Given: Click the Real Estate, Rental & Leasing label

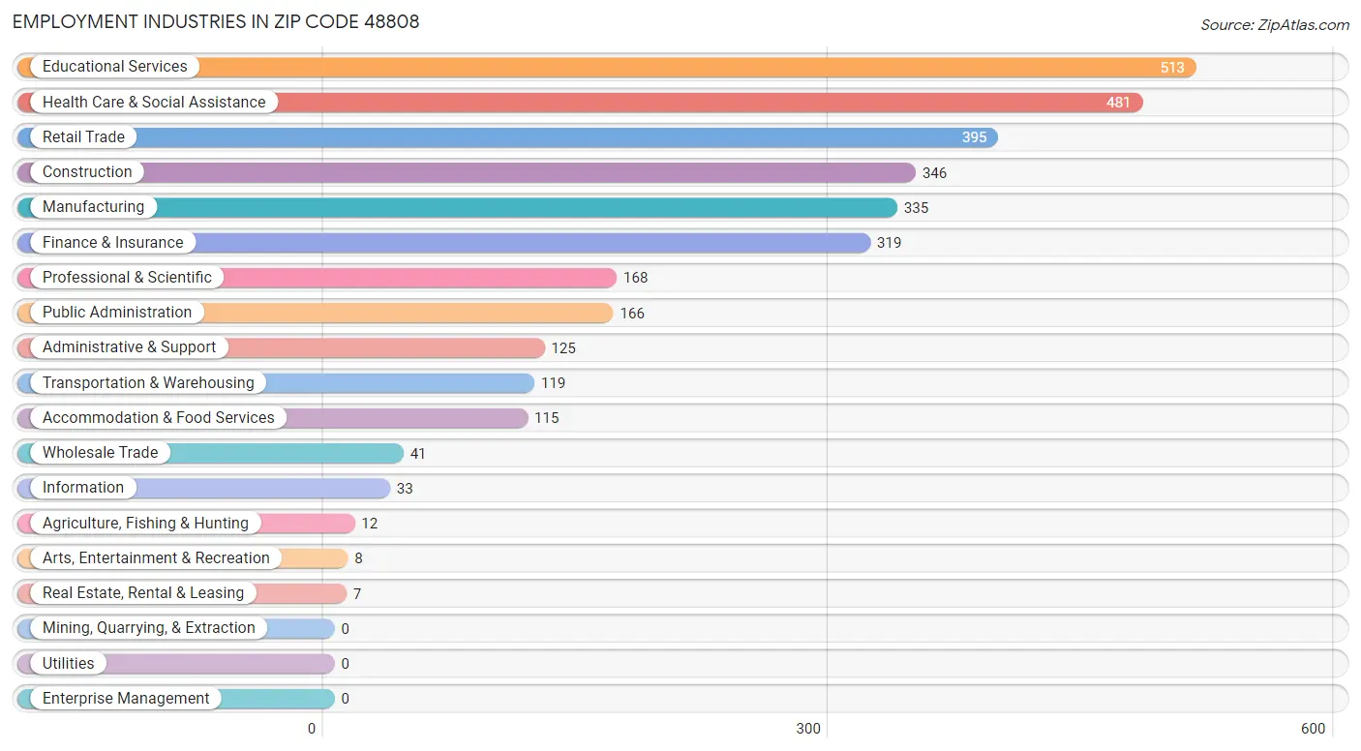Looking at the screenshot, I should tap(143, 593).
